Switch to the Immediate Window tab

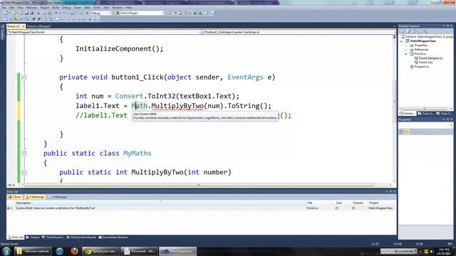tap(113, 238)
